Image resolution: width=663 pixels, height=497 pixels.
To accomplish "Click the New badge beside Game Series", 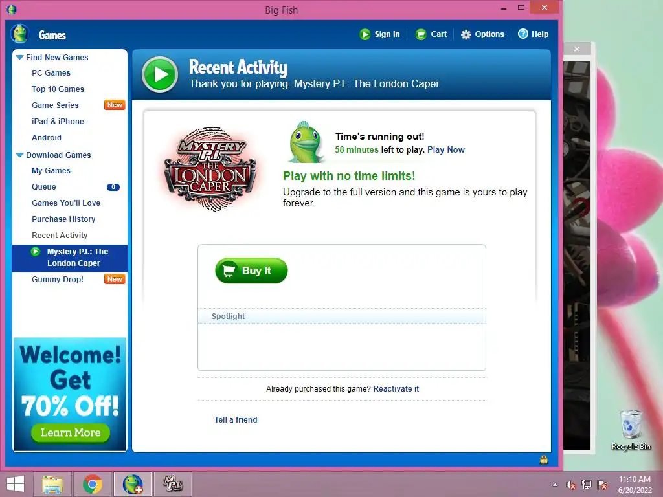I will [115, 105].
